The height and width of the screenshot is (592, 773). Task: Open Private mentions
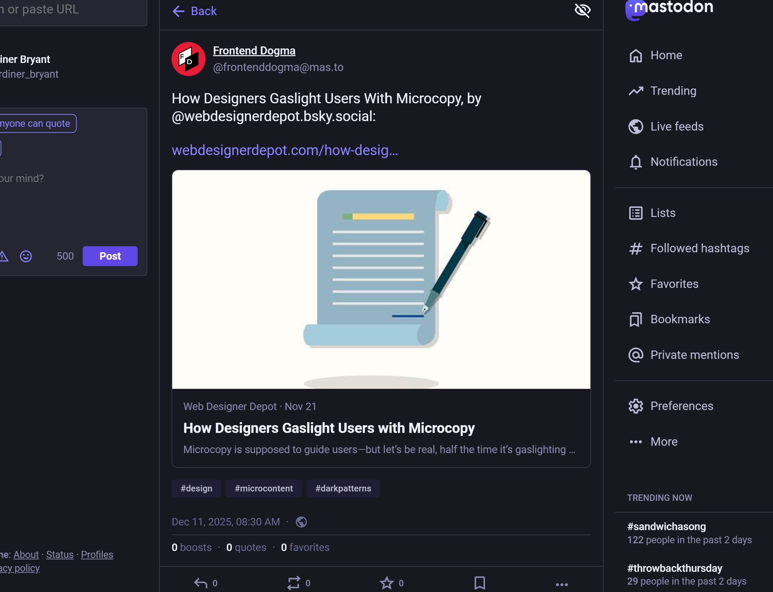(x=694, y=355)
